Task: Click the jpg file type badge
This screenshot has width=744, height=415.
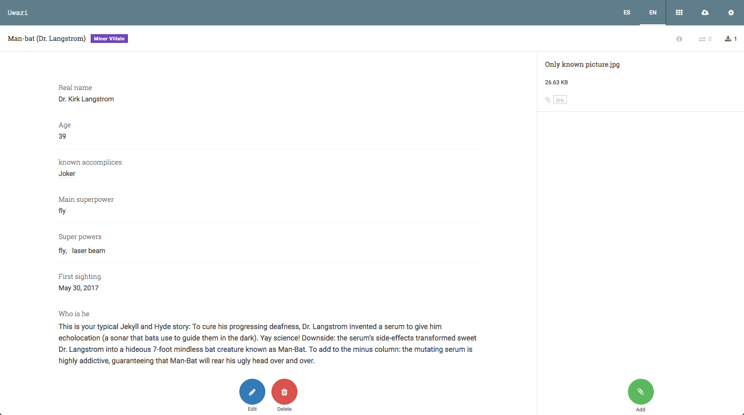Action: (x=560, y=100)
